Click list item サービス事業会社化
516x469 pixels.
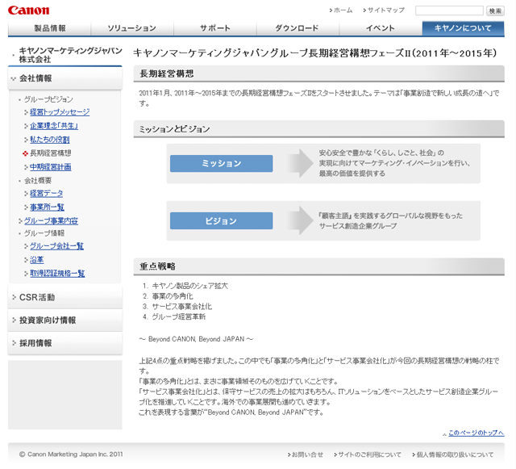click(x=181, y=307)
